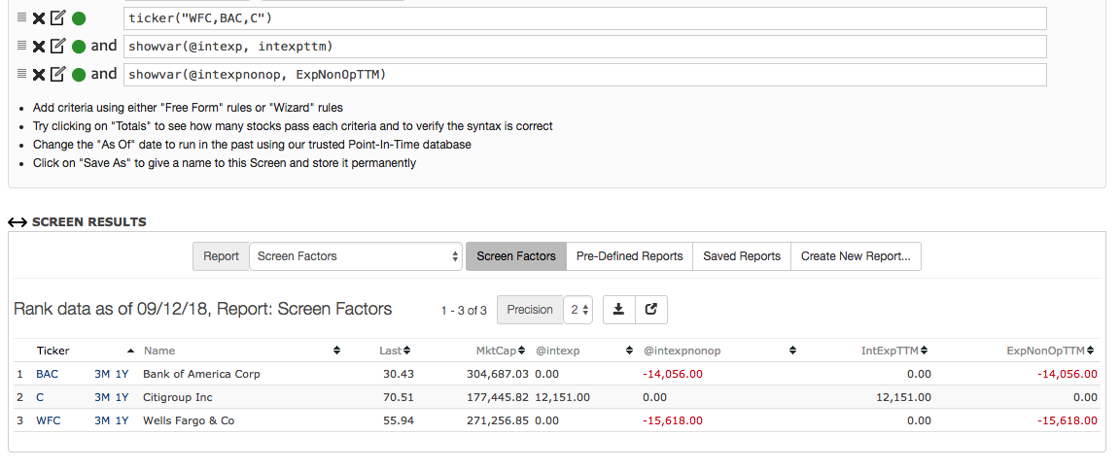The image size is (1120, 469).
Task: Delete the showvar @intexpnonop rule
Action: [39, 74]
